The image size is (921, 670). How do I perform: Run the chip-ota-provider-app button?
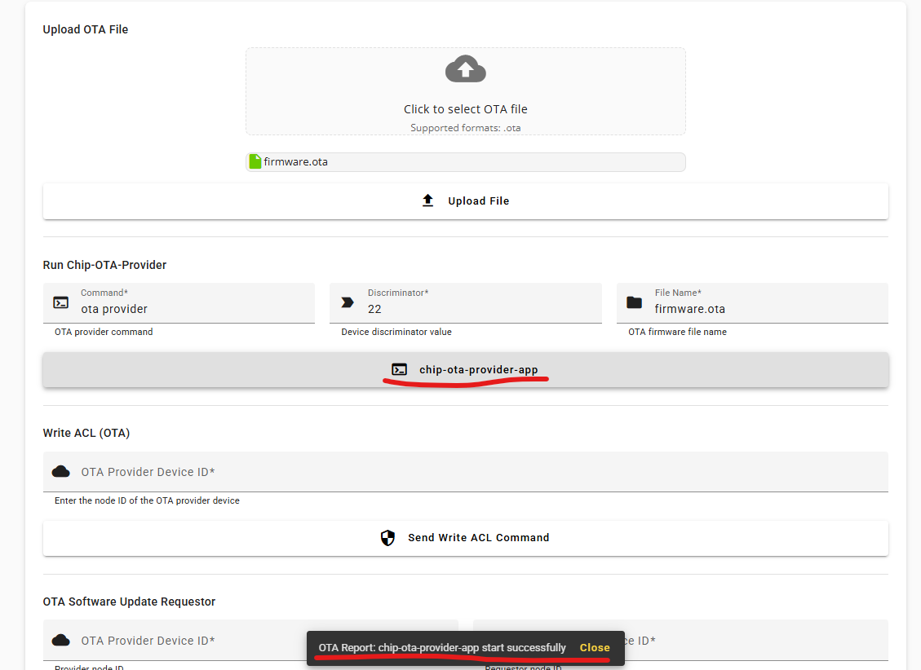[x=465, y=370]
